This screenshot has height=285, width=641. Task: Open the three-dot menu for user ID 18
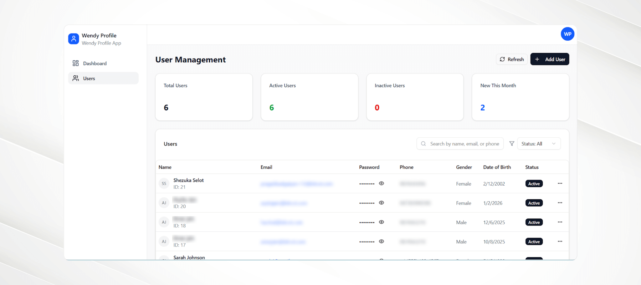560,222
